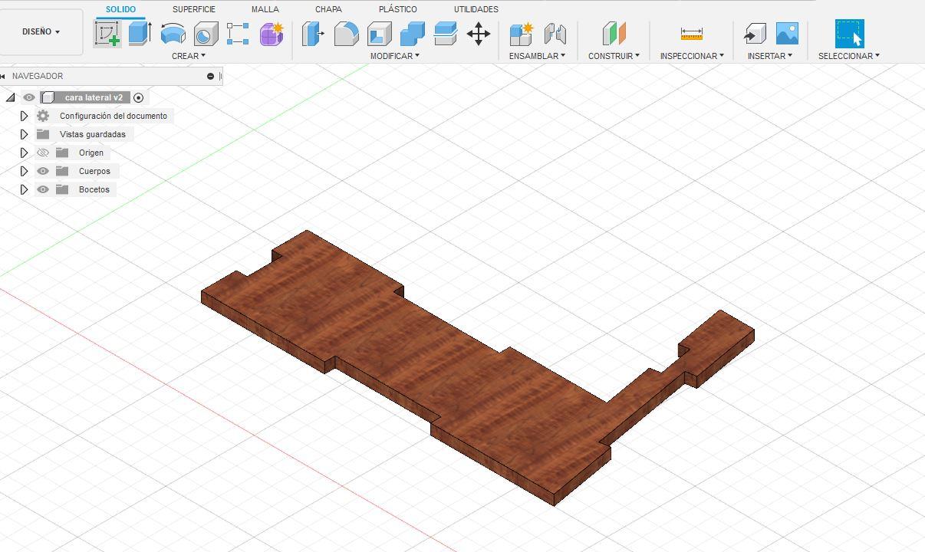
Task: Collapse the Navegador panel with the arrow
Action: point(4,76)
